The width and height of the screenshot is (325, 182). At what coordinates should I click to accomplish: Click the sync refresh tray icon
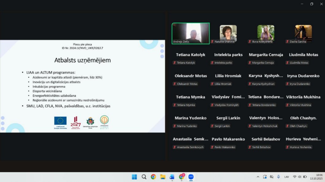265,177
